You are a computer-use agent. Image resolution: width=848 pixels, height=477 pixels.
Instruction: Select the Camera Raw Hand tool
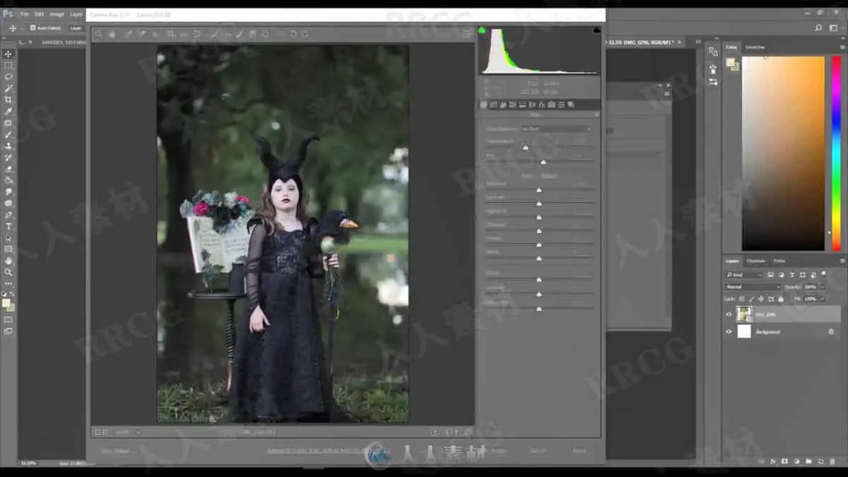coord(112,34)
